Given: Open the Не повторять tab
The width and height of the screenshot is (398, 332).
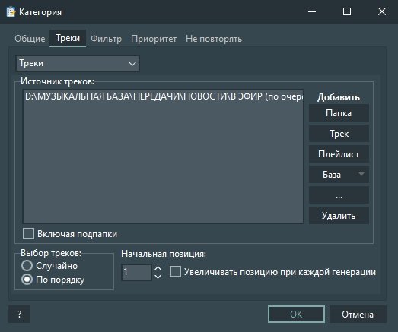Looking at the screenshot, I should click(214, 39).
